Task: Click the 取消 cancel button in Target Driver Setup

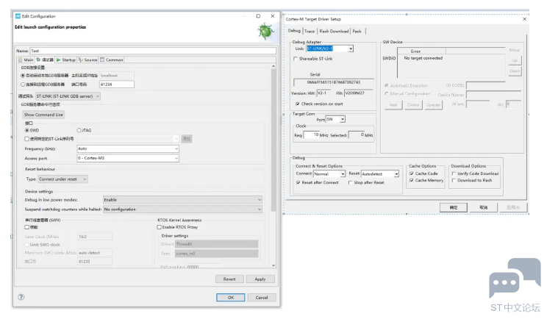Action: tap(483, 207)
